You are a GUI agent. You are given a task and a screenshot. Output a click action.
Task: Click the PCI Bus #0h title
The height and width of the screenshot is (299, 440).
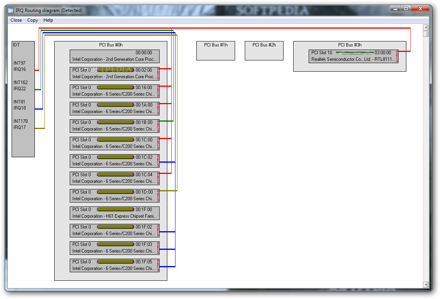tap(111, 45)
